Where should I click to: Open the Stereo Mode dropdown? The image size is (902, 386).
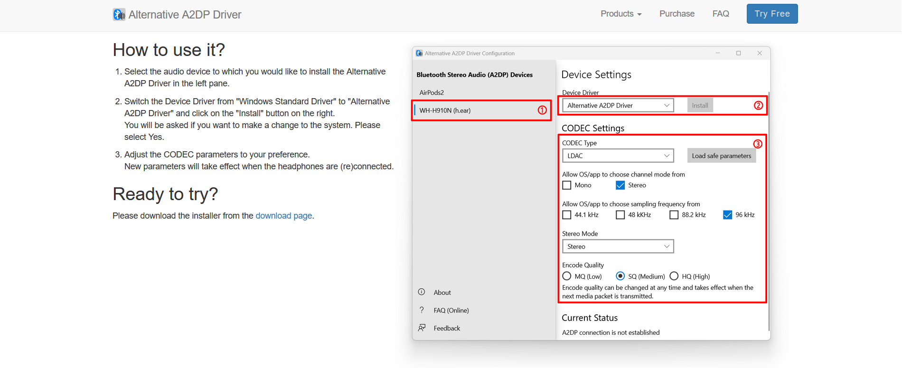coord(618,247)
